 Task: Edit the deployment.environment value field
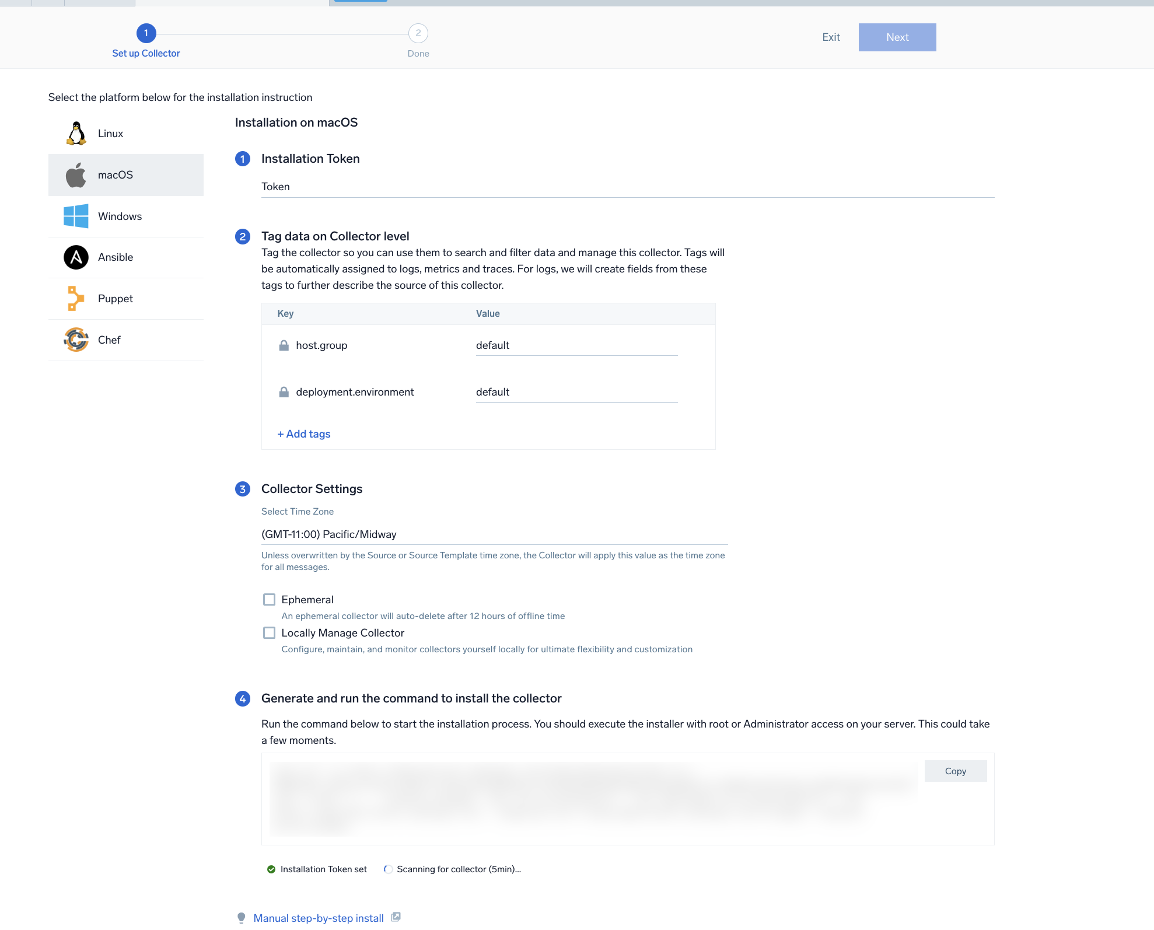point(576,392)
